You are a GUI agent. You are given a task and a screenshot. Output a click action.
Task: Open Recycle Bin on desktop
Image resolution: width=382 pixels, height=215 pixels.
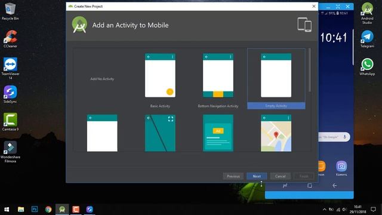click(10, 11)
